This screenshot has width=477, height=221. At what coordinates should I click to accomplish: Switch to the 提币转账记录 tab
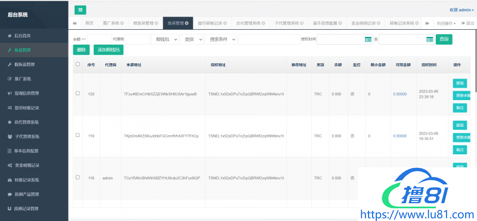tap(210, 23)
